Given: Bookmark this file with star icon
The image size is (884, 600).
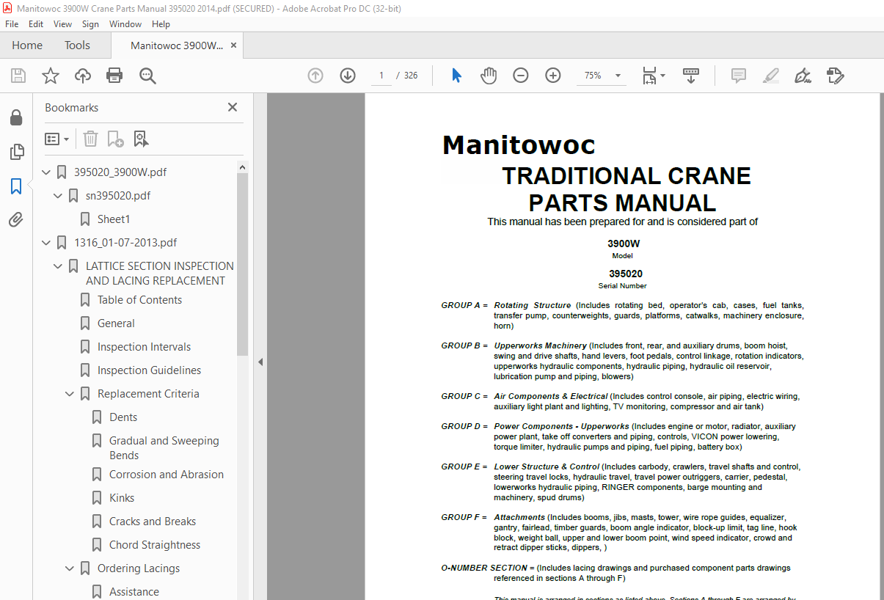Looking at the screenshot, I should (50, 76).
